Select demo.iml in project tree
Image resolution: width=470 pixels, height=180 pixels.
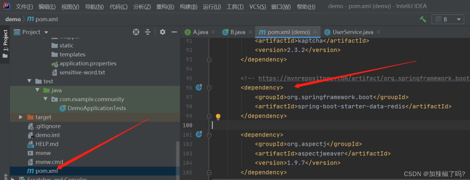click(x=43, y=135)
